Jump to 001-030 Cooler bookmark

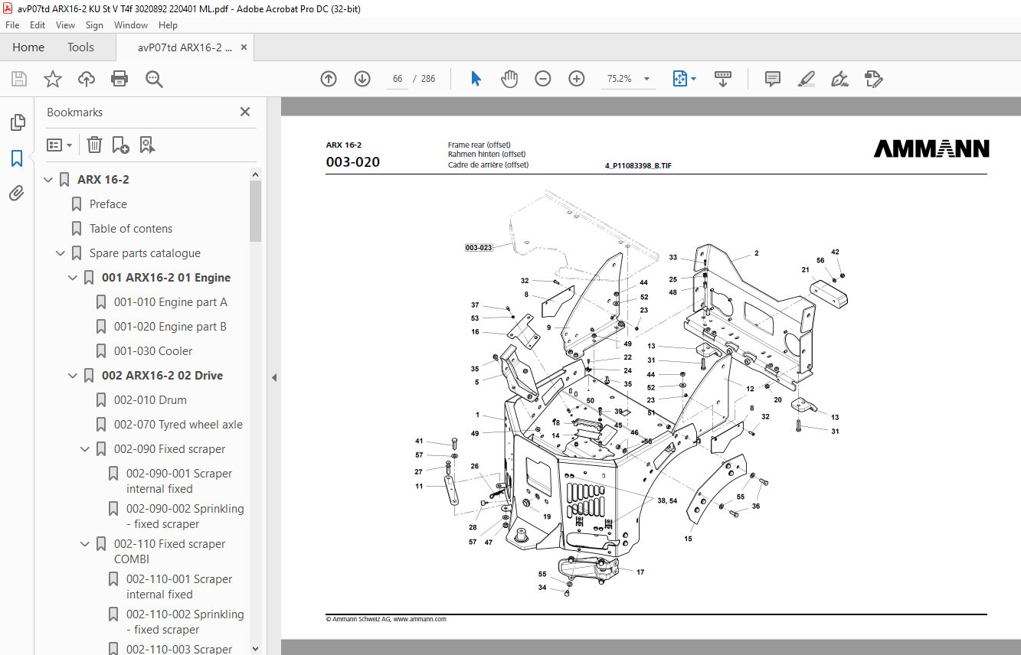(153, 351)
